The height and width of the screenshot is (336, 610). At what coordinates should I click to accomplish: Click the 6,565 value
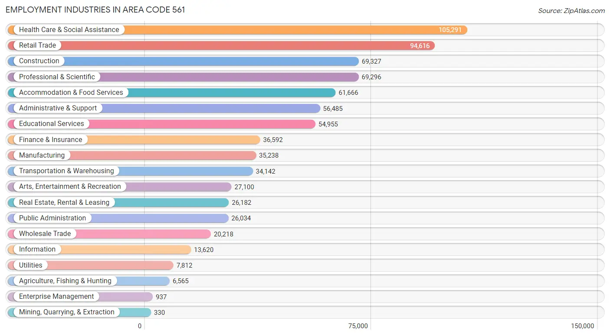point(180,281)
